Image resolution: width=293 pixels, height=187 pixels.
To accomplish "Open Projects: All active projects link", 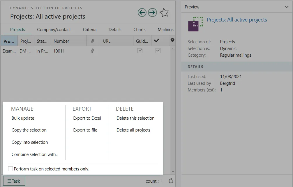I will (x=237, y=20).
